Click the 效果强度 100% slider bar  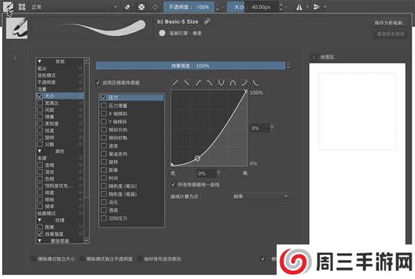point(190,66)
